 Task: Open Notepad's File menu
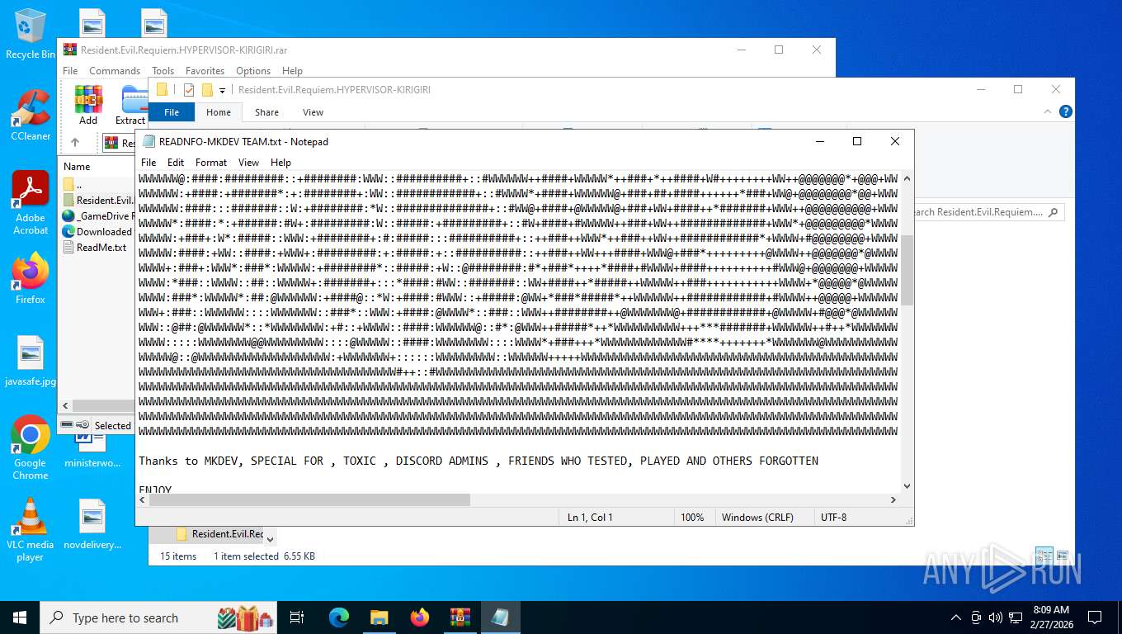pos(148,163)
